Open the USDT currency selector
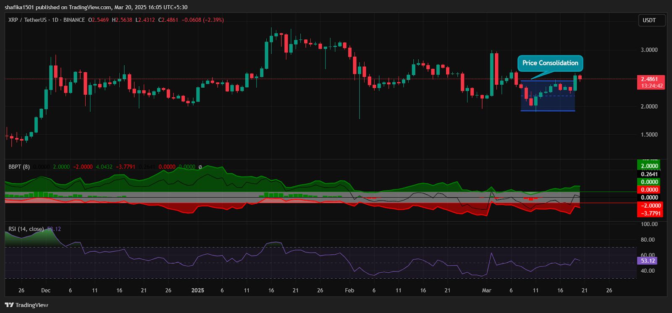The image size is (672, 313). point(652,20)
